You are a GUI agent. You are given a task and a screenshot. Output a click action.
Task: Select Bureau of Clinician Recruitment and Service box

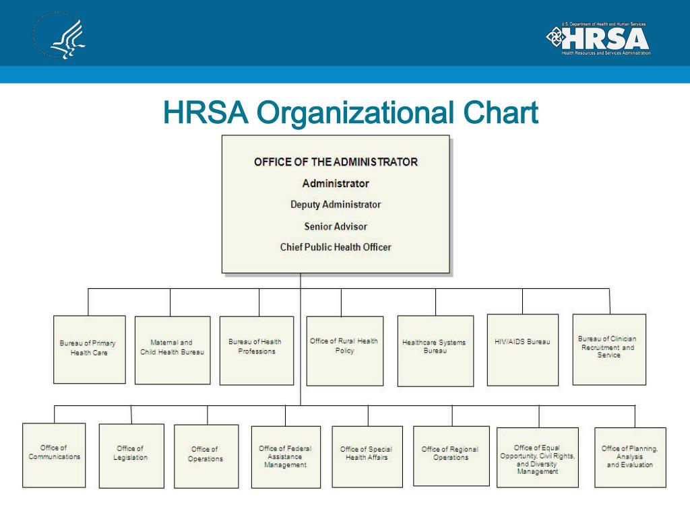click(x=609, y=349)
